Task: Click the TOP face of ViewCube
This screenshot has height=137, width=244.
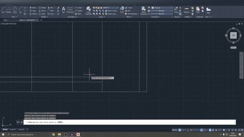Action: pyautogui.click(x=233, y=35)
